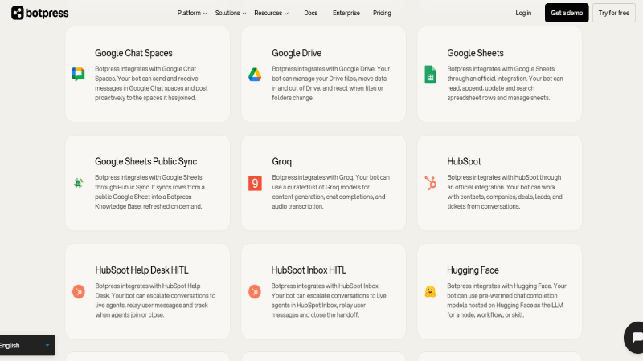Open the Enterprise page
The width and height of the screenshot is (643, 361).
346,13
